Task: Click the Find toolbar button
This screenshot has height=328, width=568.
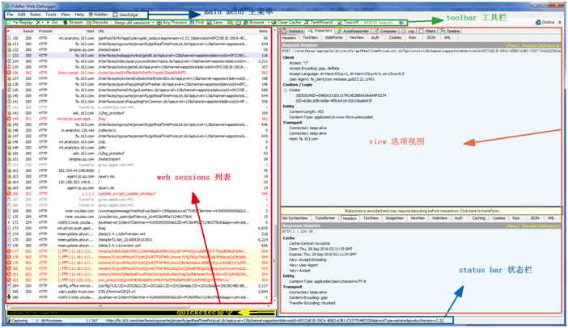Action: coord(197,23)
